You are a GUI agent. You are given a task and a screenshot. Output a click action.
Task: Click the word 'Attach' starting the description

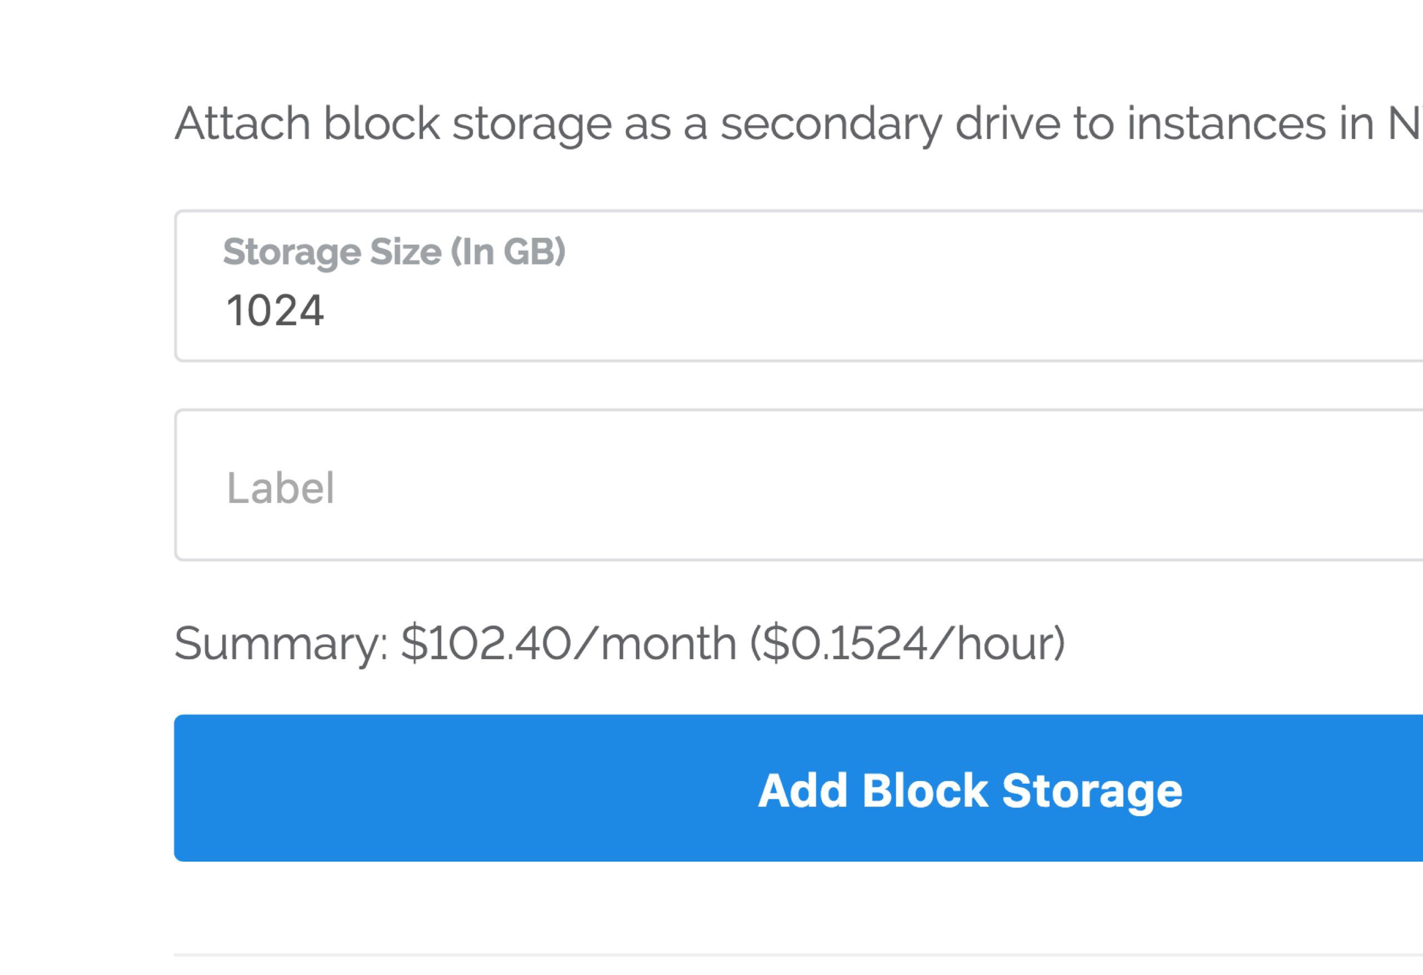click(x=242, y=124)
